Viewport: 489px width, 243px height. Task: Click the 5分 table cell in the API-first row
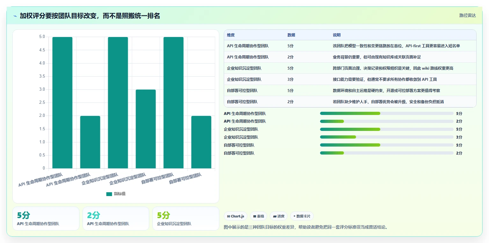(x=290, y=46)
